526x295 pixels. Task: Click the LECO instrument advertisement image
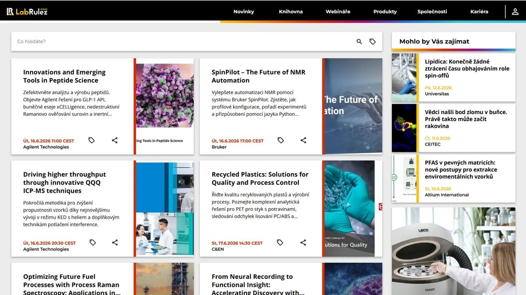pyautogui.click(x=454, y=251)
